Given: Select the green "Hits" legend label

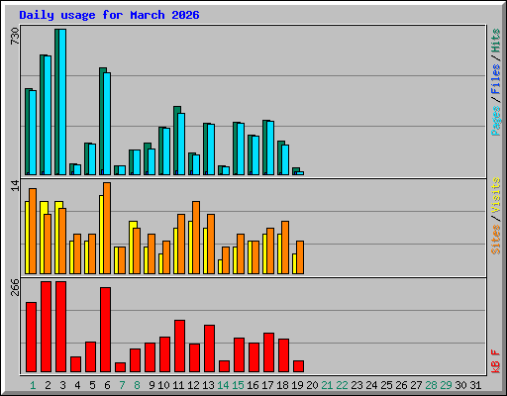Looking at the screenshot, I should (495, 41).
